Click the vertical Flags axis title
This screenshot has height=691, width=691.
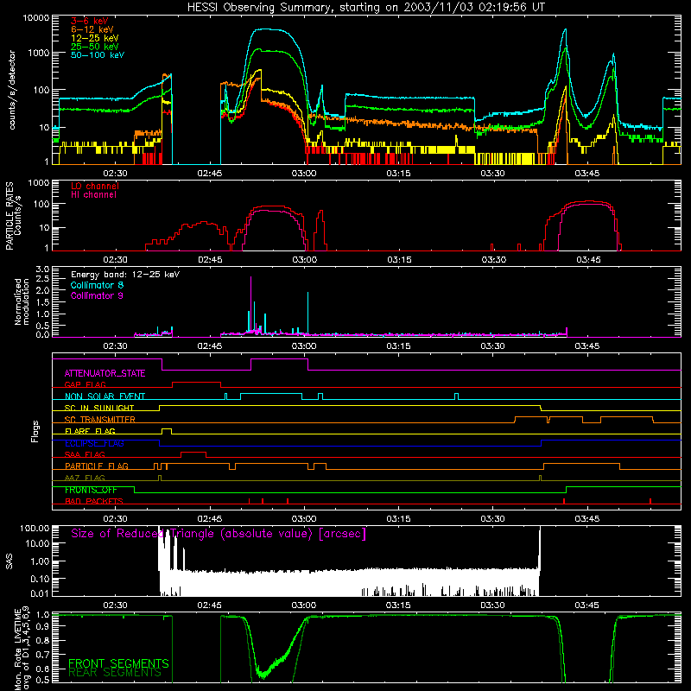tap(35, 431)
